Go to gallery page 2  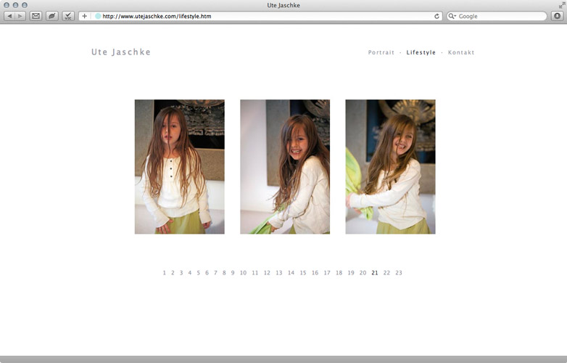(x=173, y=273)
